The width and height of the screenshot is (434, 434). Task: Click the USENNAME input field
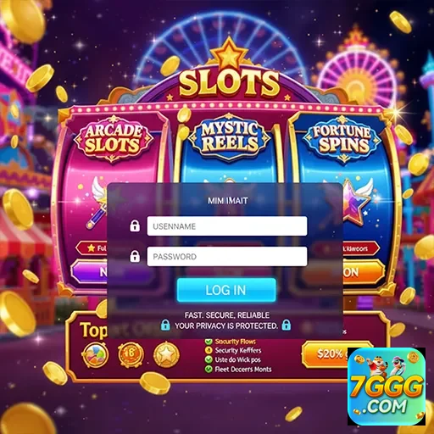click(x=227, y=226)
